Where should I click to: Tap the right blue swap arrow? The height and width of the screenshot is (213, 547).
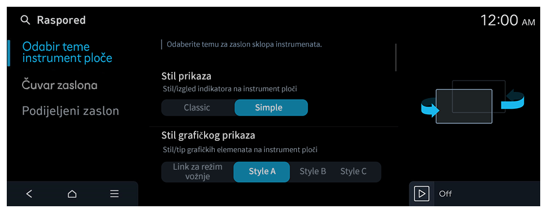click(x=513, y=100)
